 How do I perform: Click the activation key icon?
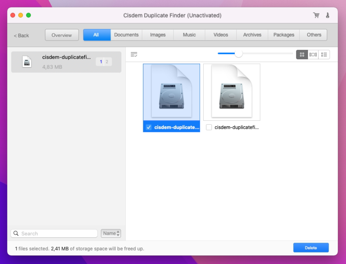pos(328,15)
